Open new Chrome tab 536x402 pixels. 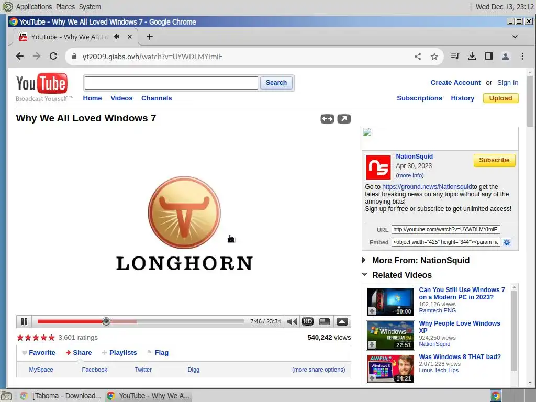(149, 37)
